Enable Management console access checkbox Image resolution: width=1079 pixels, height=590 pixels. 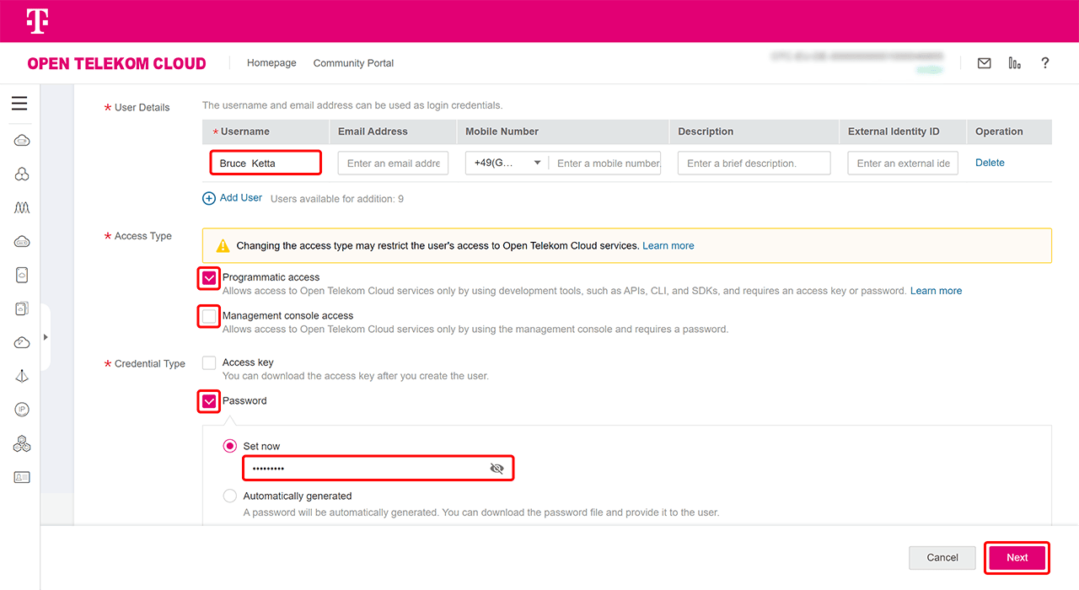click(209, 316)
